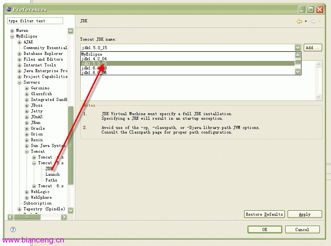Click the Add... button
331x246 pixels.
(313, 48)
